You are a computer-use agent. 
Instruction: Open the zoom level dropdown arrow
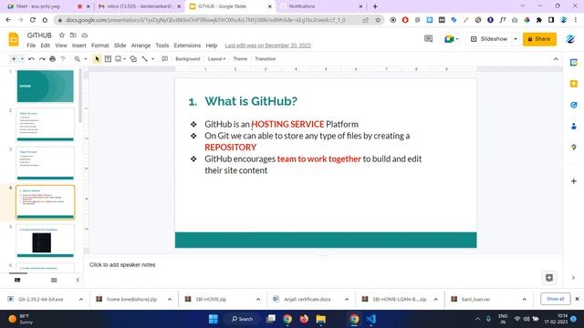coord(85,58)
